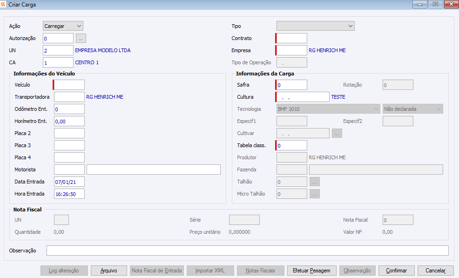The height and width of the screenshot is (278, 459).
Task: Focus the Placa 4 field
Action: click(69, 157)
